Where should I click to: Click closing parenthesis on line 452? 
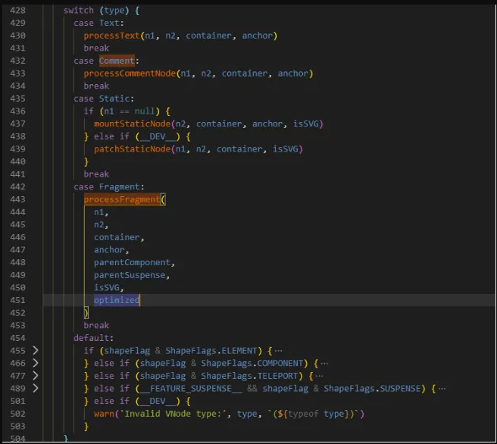click(x=86, y=313)
